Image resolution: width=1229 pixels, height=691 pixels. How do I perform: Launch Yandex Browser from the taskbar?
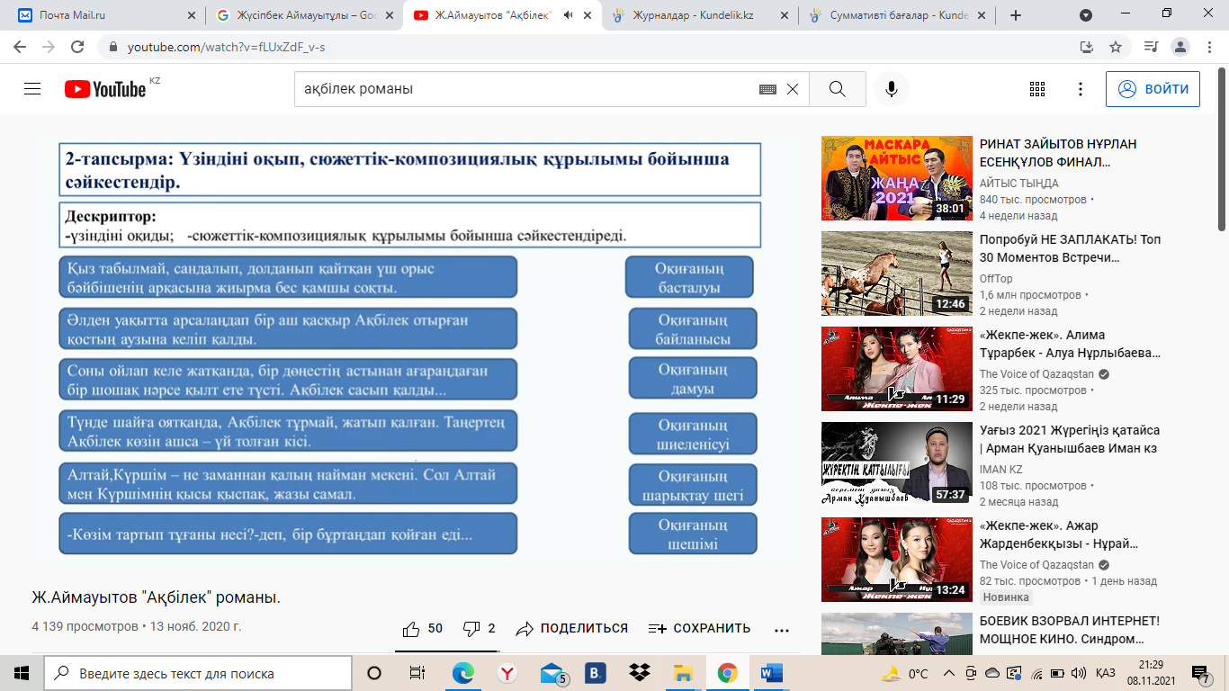pos(507,673)
